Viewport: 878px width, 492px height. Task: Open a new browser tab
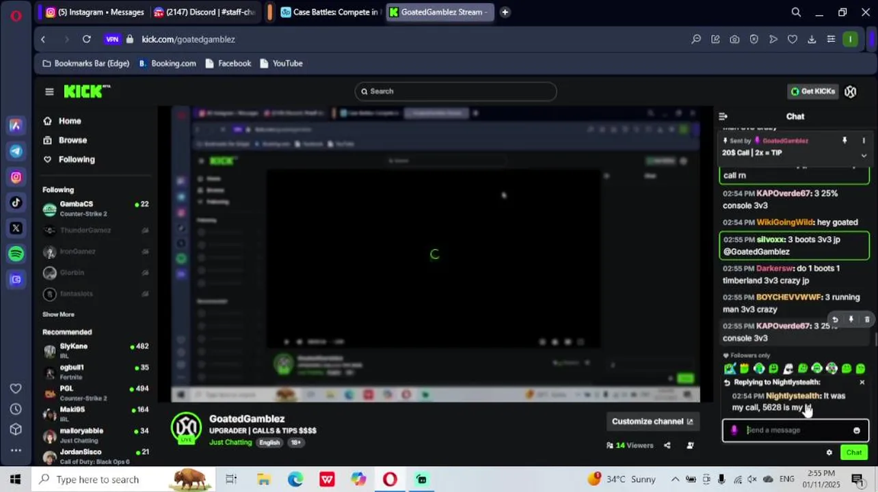[x=505, y=12]
